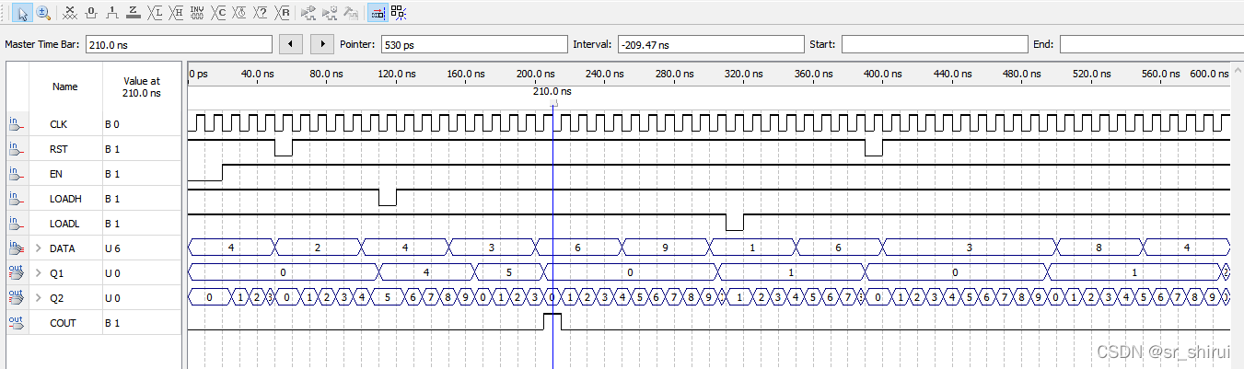Select the arrow Selection tool
Viewport: 1244px width, 369px height.
(21, 13)
